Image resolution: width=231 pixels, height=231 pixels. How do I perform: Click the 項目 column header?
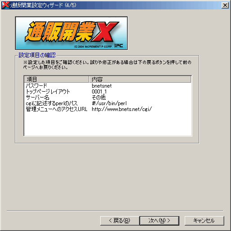pos(57,79)
